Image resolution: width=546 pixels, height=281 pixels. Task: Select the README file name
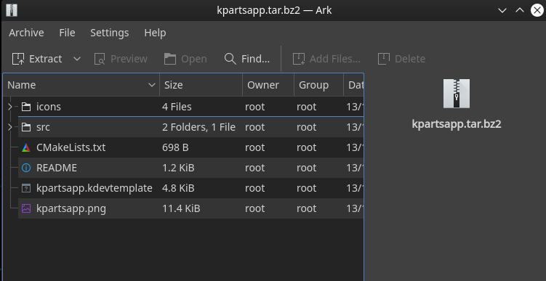point(57,168)
